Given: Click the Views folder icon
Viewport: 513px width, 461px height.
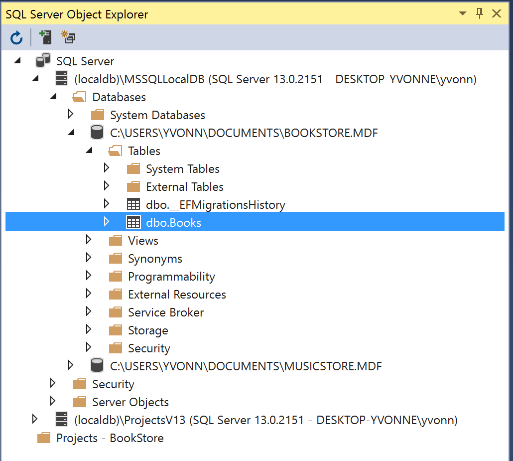Looking at the screenshot, I should (x=115, y=240).
